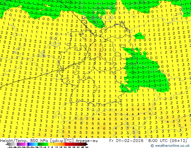This screenshot has width=191, height=148.
Task: Click the red segment of the legend
Action: tap(66, 144)
